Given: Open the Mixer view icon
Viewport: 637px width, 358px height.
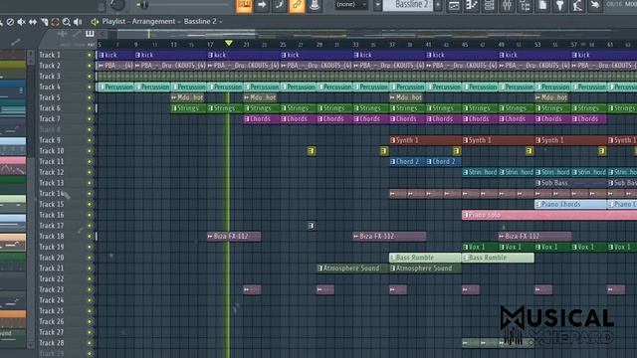Looking at the screenshot, I should pos(507,5).
